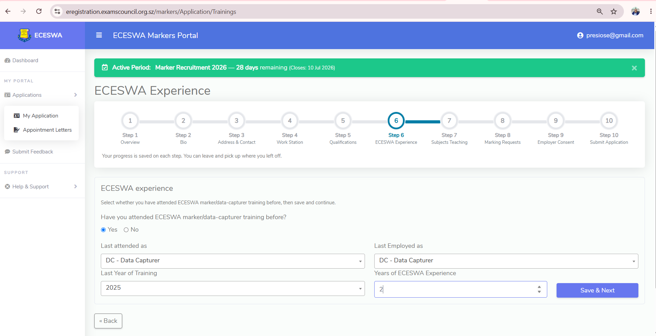Select the No radio button
Screen dimensions: 656x336
[126, 230]
